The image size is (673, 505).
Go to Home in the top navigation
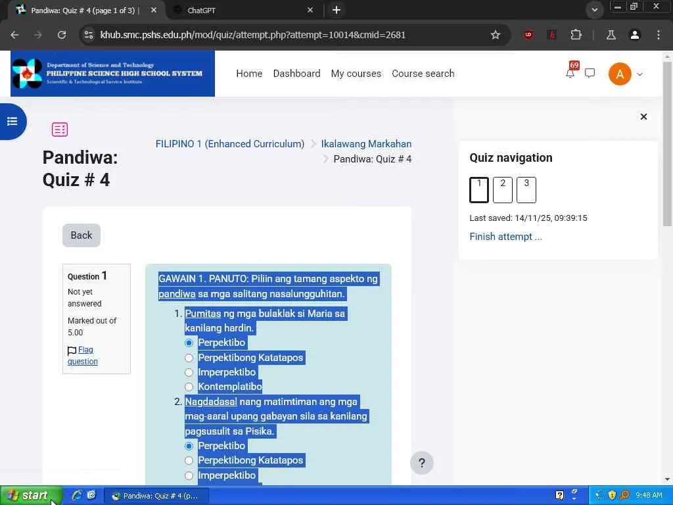[249, 74]
